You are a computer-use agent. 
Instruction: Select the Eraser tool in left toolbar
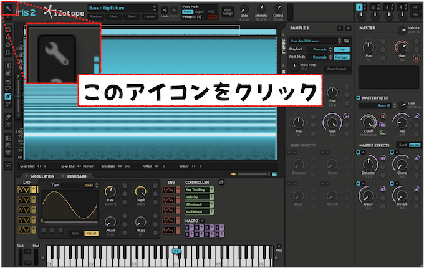[x=8, y=117]
